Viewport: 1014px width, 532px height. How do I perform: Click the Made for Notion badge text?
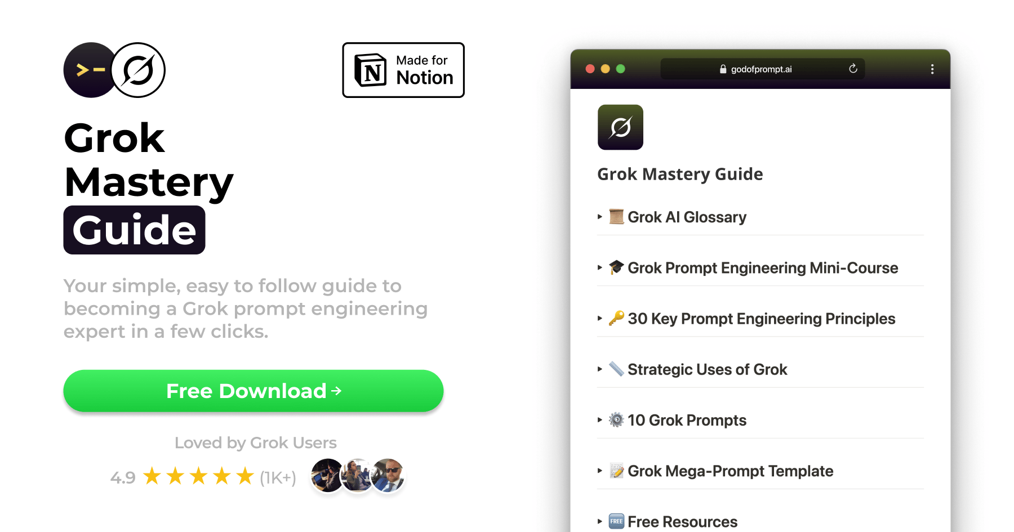click(424, 70)
